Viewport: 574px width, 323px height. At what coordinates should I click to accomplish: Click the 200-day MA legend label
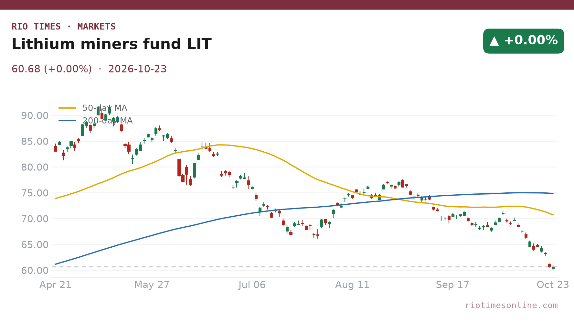point(107,121)
